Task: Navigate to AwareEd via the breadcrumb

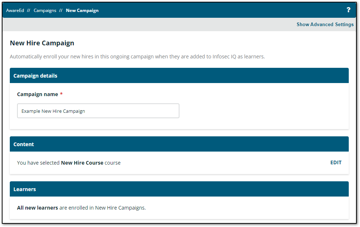Action: [x=15, y=10]
